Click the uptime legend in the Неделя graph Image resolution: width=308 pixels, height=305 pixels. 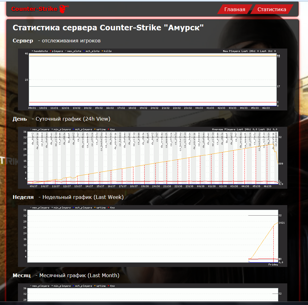click(x=101, y=208)
